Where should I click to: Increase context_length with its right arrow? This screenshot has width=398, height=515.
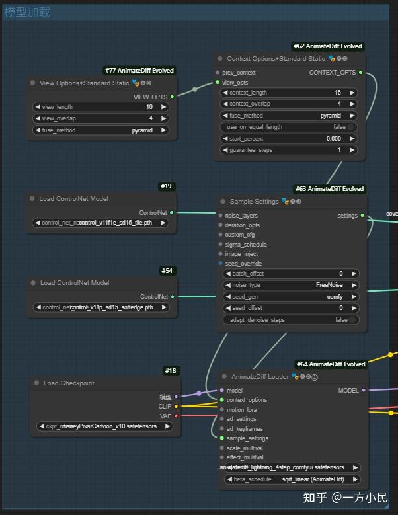click(352, 93)
